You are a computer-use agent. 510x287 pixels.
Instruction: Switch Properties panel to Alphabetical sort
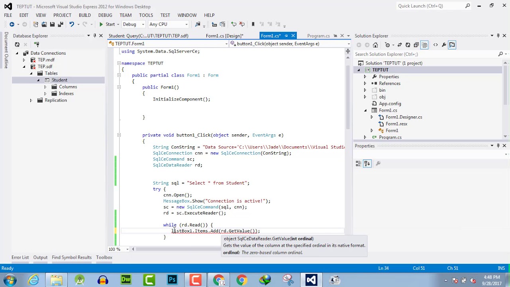pyautogui.click(x=367, y=163)
